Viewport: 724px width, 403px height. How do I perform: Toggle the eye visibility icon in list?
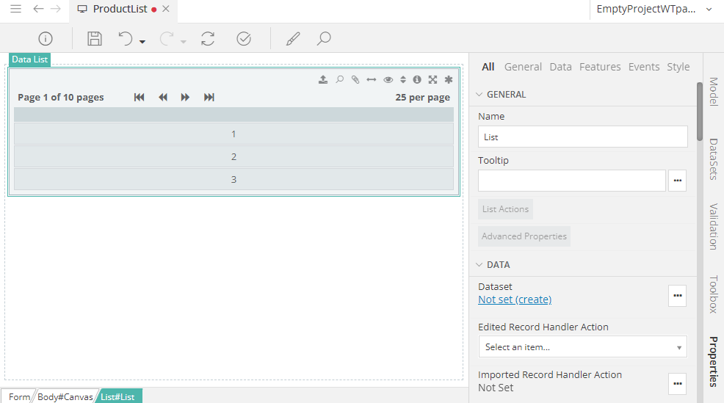388,80
